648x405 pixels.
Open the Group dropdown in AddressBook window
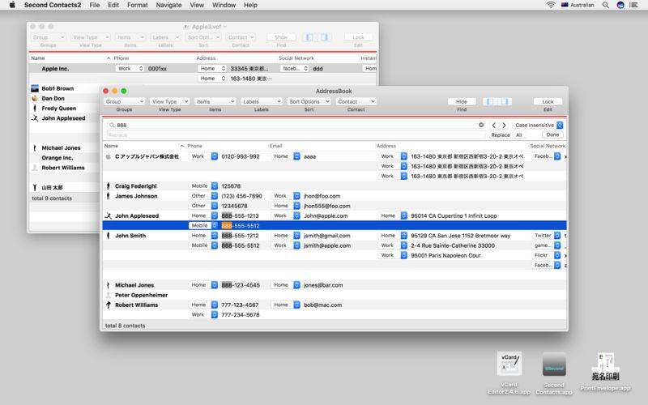point(125,102)
